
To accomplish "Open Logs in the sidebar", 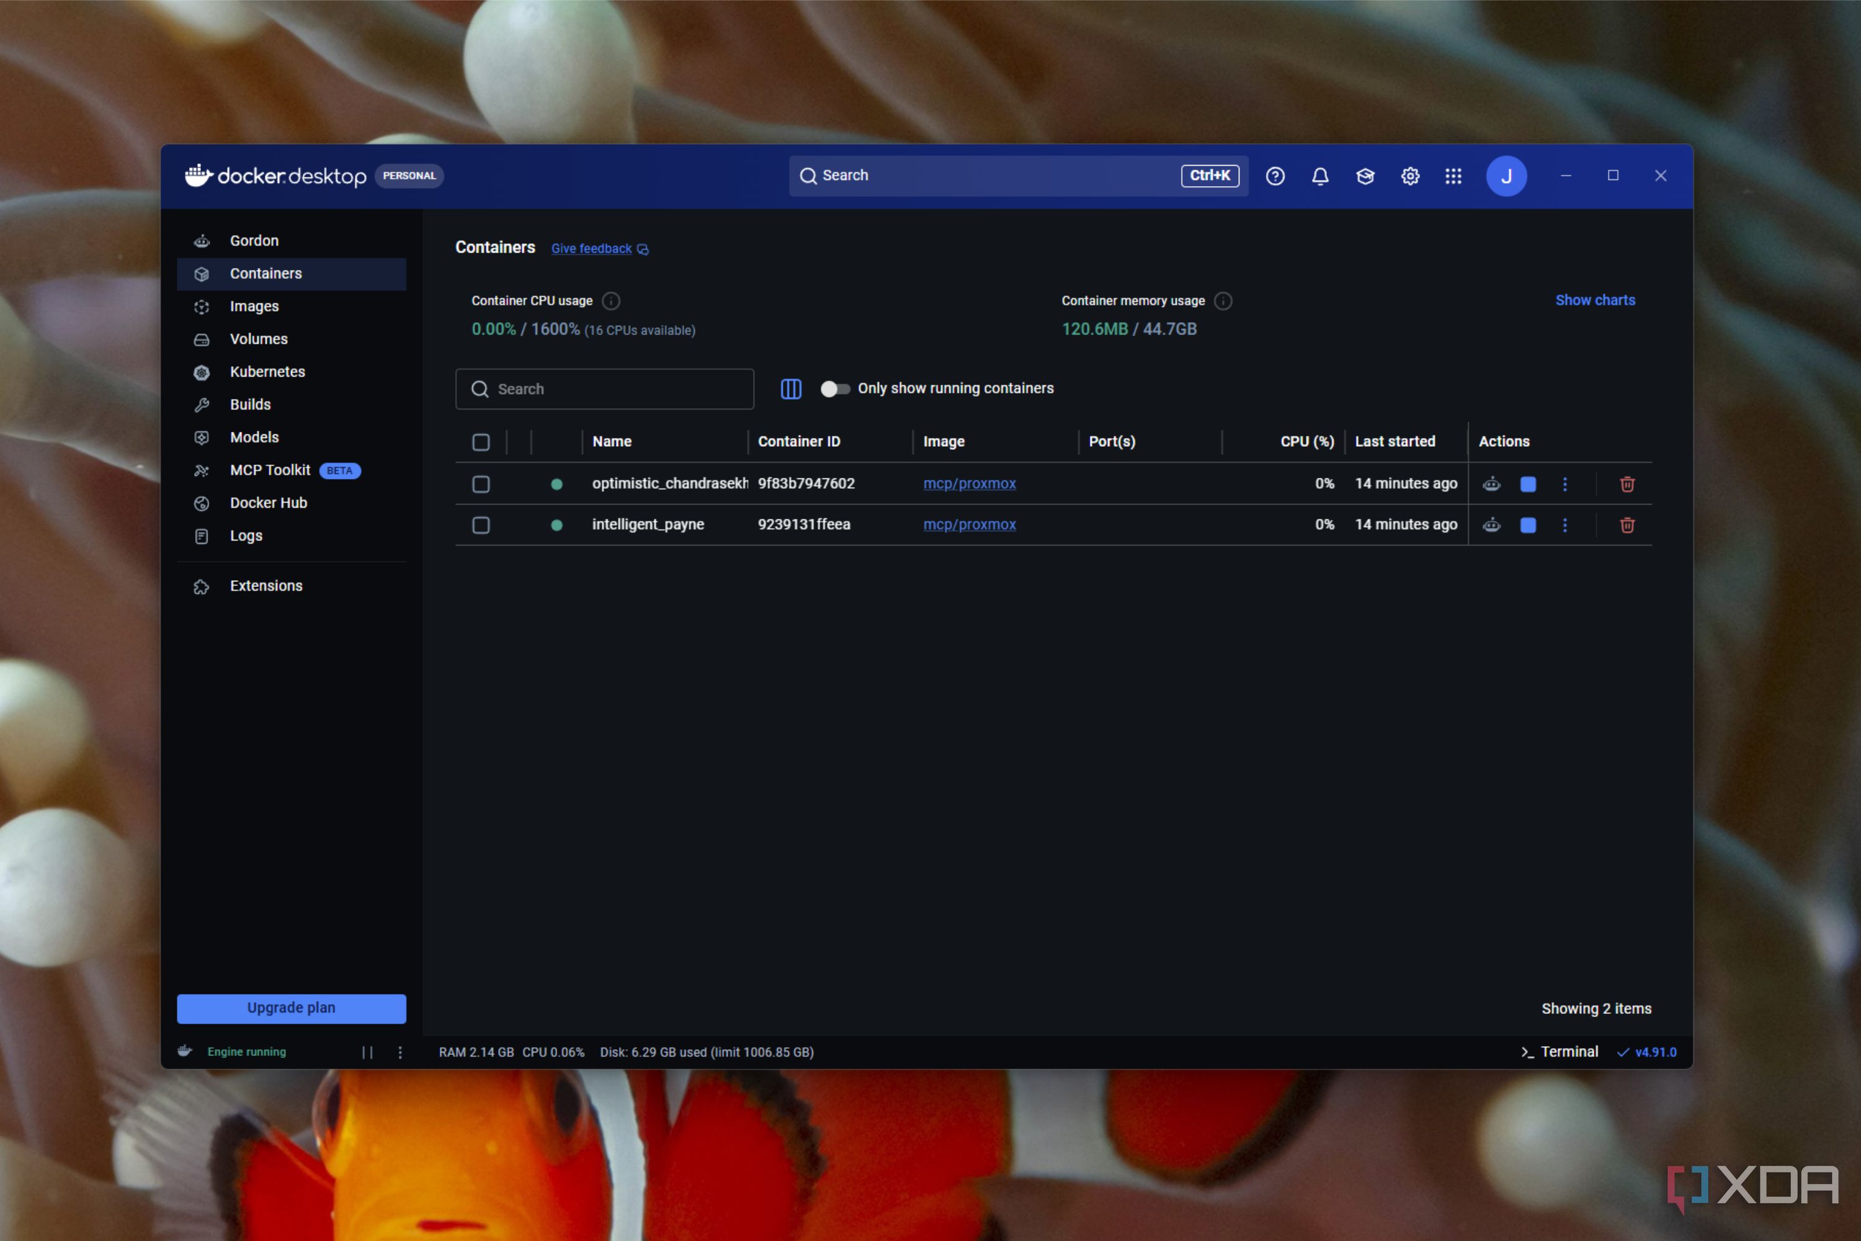I will (291, 536).
